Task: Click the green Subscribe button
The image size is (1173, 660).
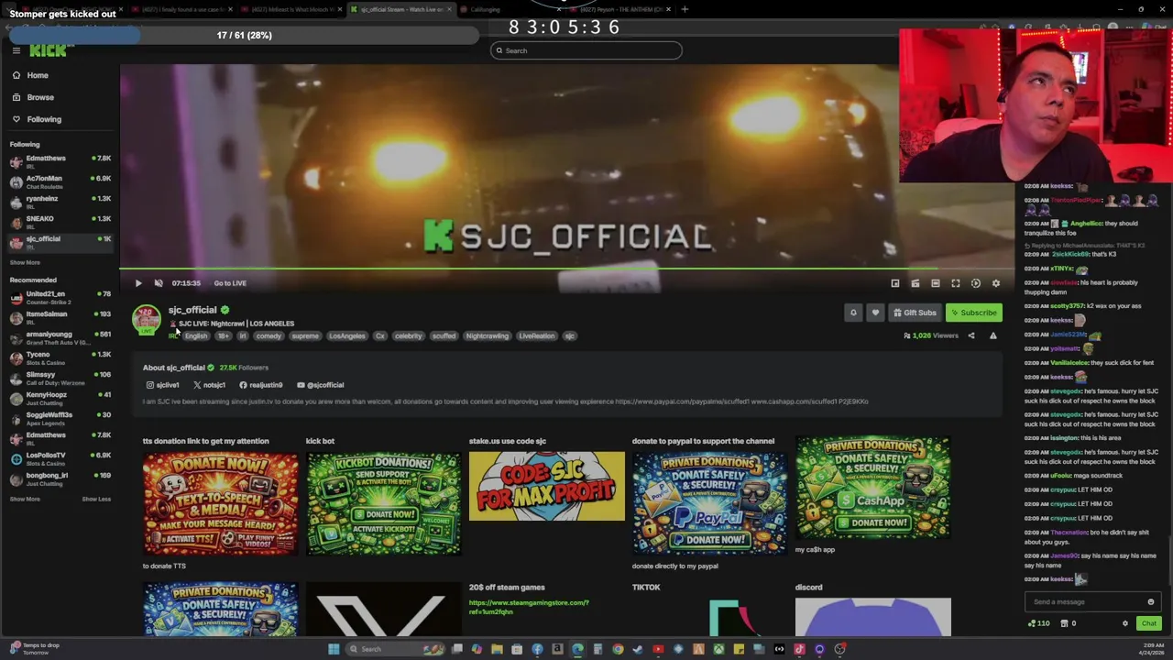Action: click(973, 313)
